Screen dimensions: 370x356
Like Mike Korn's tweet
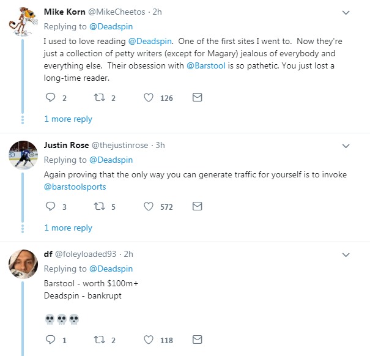click(x=148, y=98)
